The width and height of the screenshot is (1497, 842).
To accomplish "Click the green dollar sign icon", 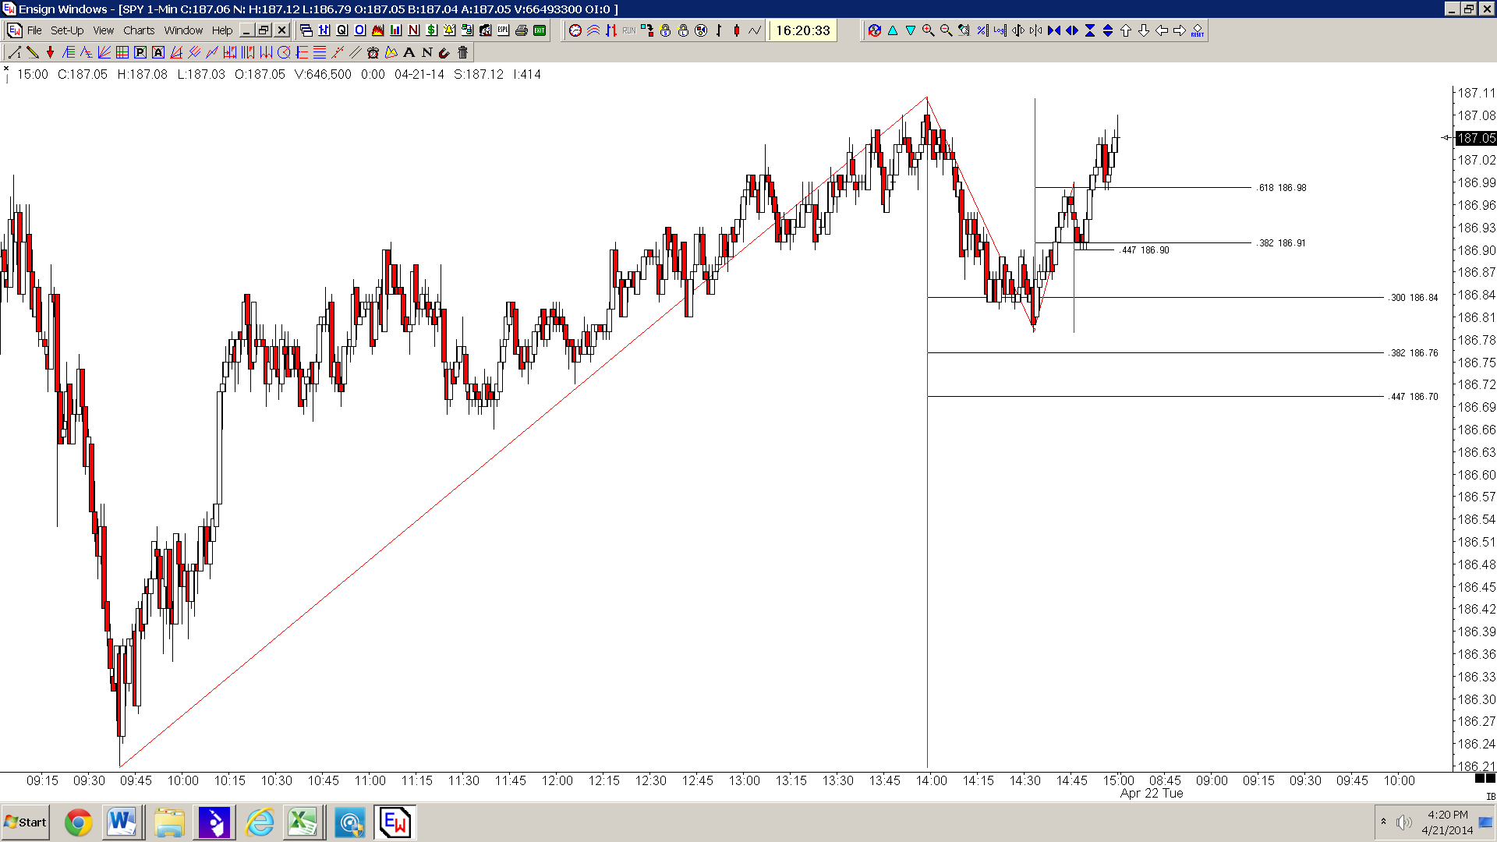I will coord(431,30).
